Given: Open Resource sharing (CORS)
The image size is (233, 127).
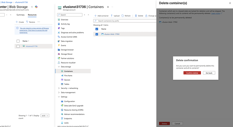Looking at the screenshot, I should click(x=74, y=110).
